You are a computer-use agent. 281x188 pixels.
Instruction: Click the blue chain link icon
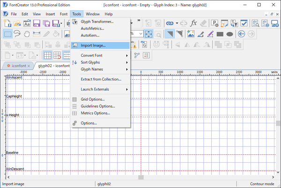(x=170, y=23)
